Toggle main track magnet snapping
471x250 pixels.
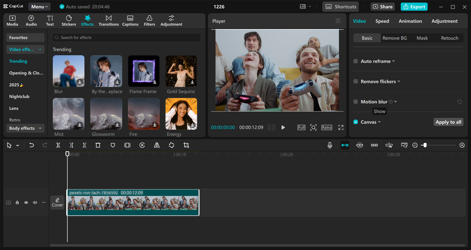(x=345, y=145)
